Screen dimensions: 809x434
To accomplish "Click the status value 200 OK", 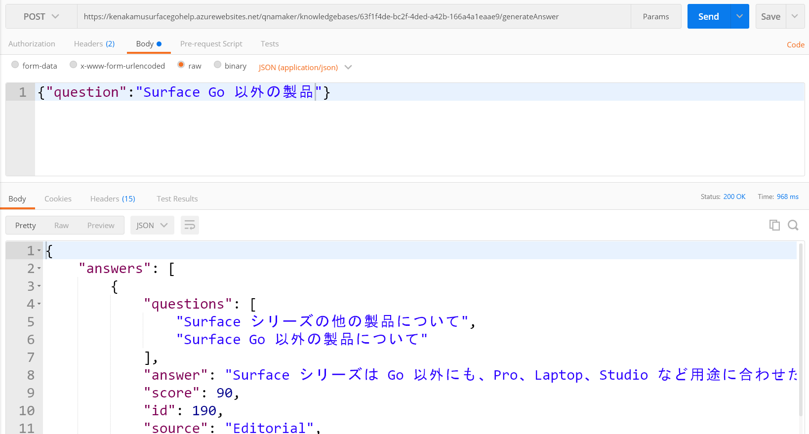I will (x=734, y=197).
